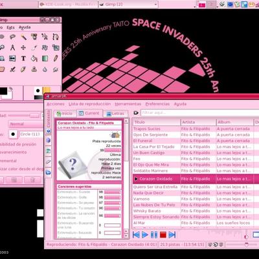This screenshot has height=259, width=259.
Task: Select the Bucket Fill tool in Gimp
Action: pos(34,58)
